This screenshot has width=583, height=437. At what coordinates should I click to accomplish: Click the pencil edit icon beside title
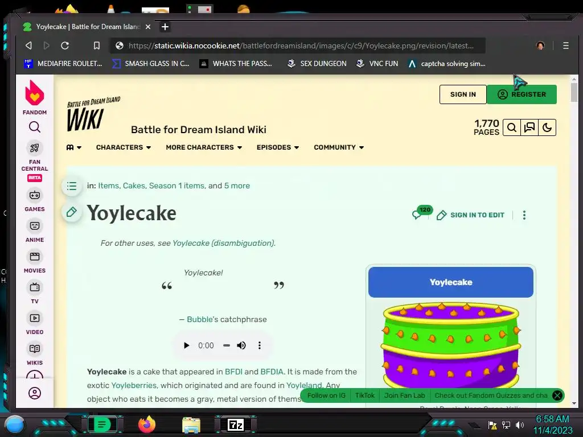[72, 212]
